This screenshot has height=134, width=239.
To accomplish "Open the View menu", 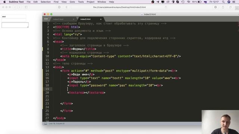I will click(64, 2).
